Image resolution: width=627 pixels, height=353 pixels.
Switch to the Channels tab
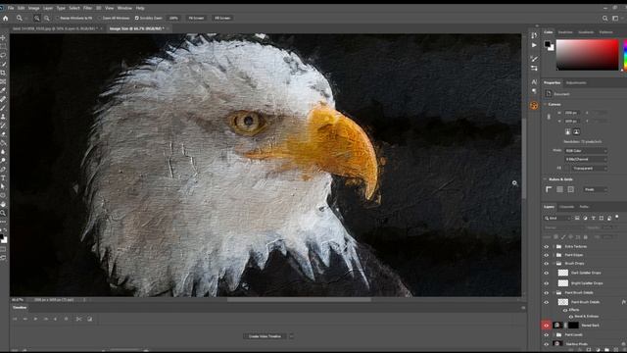[x=566, y=207]
